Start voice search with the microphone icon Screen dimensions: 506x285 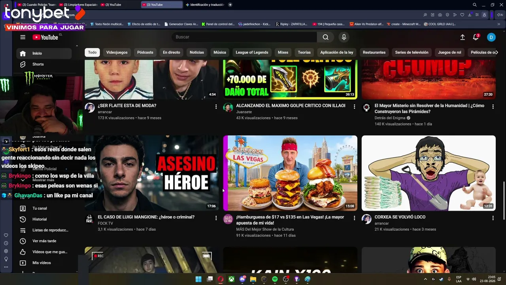[344, 37]
